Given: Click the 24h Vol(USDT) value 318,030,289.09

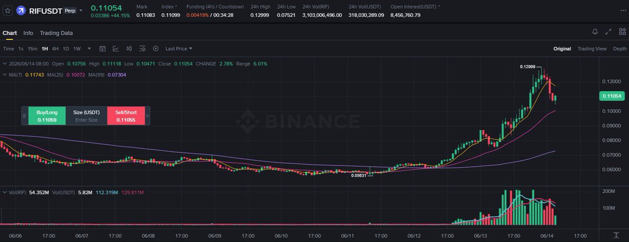Looking at the screenshot, I should (x=366, y=15).
